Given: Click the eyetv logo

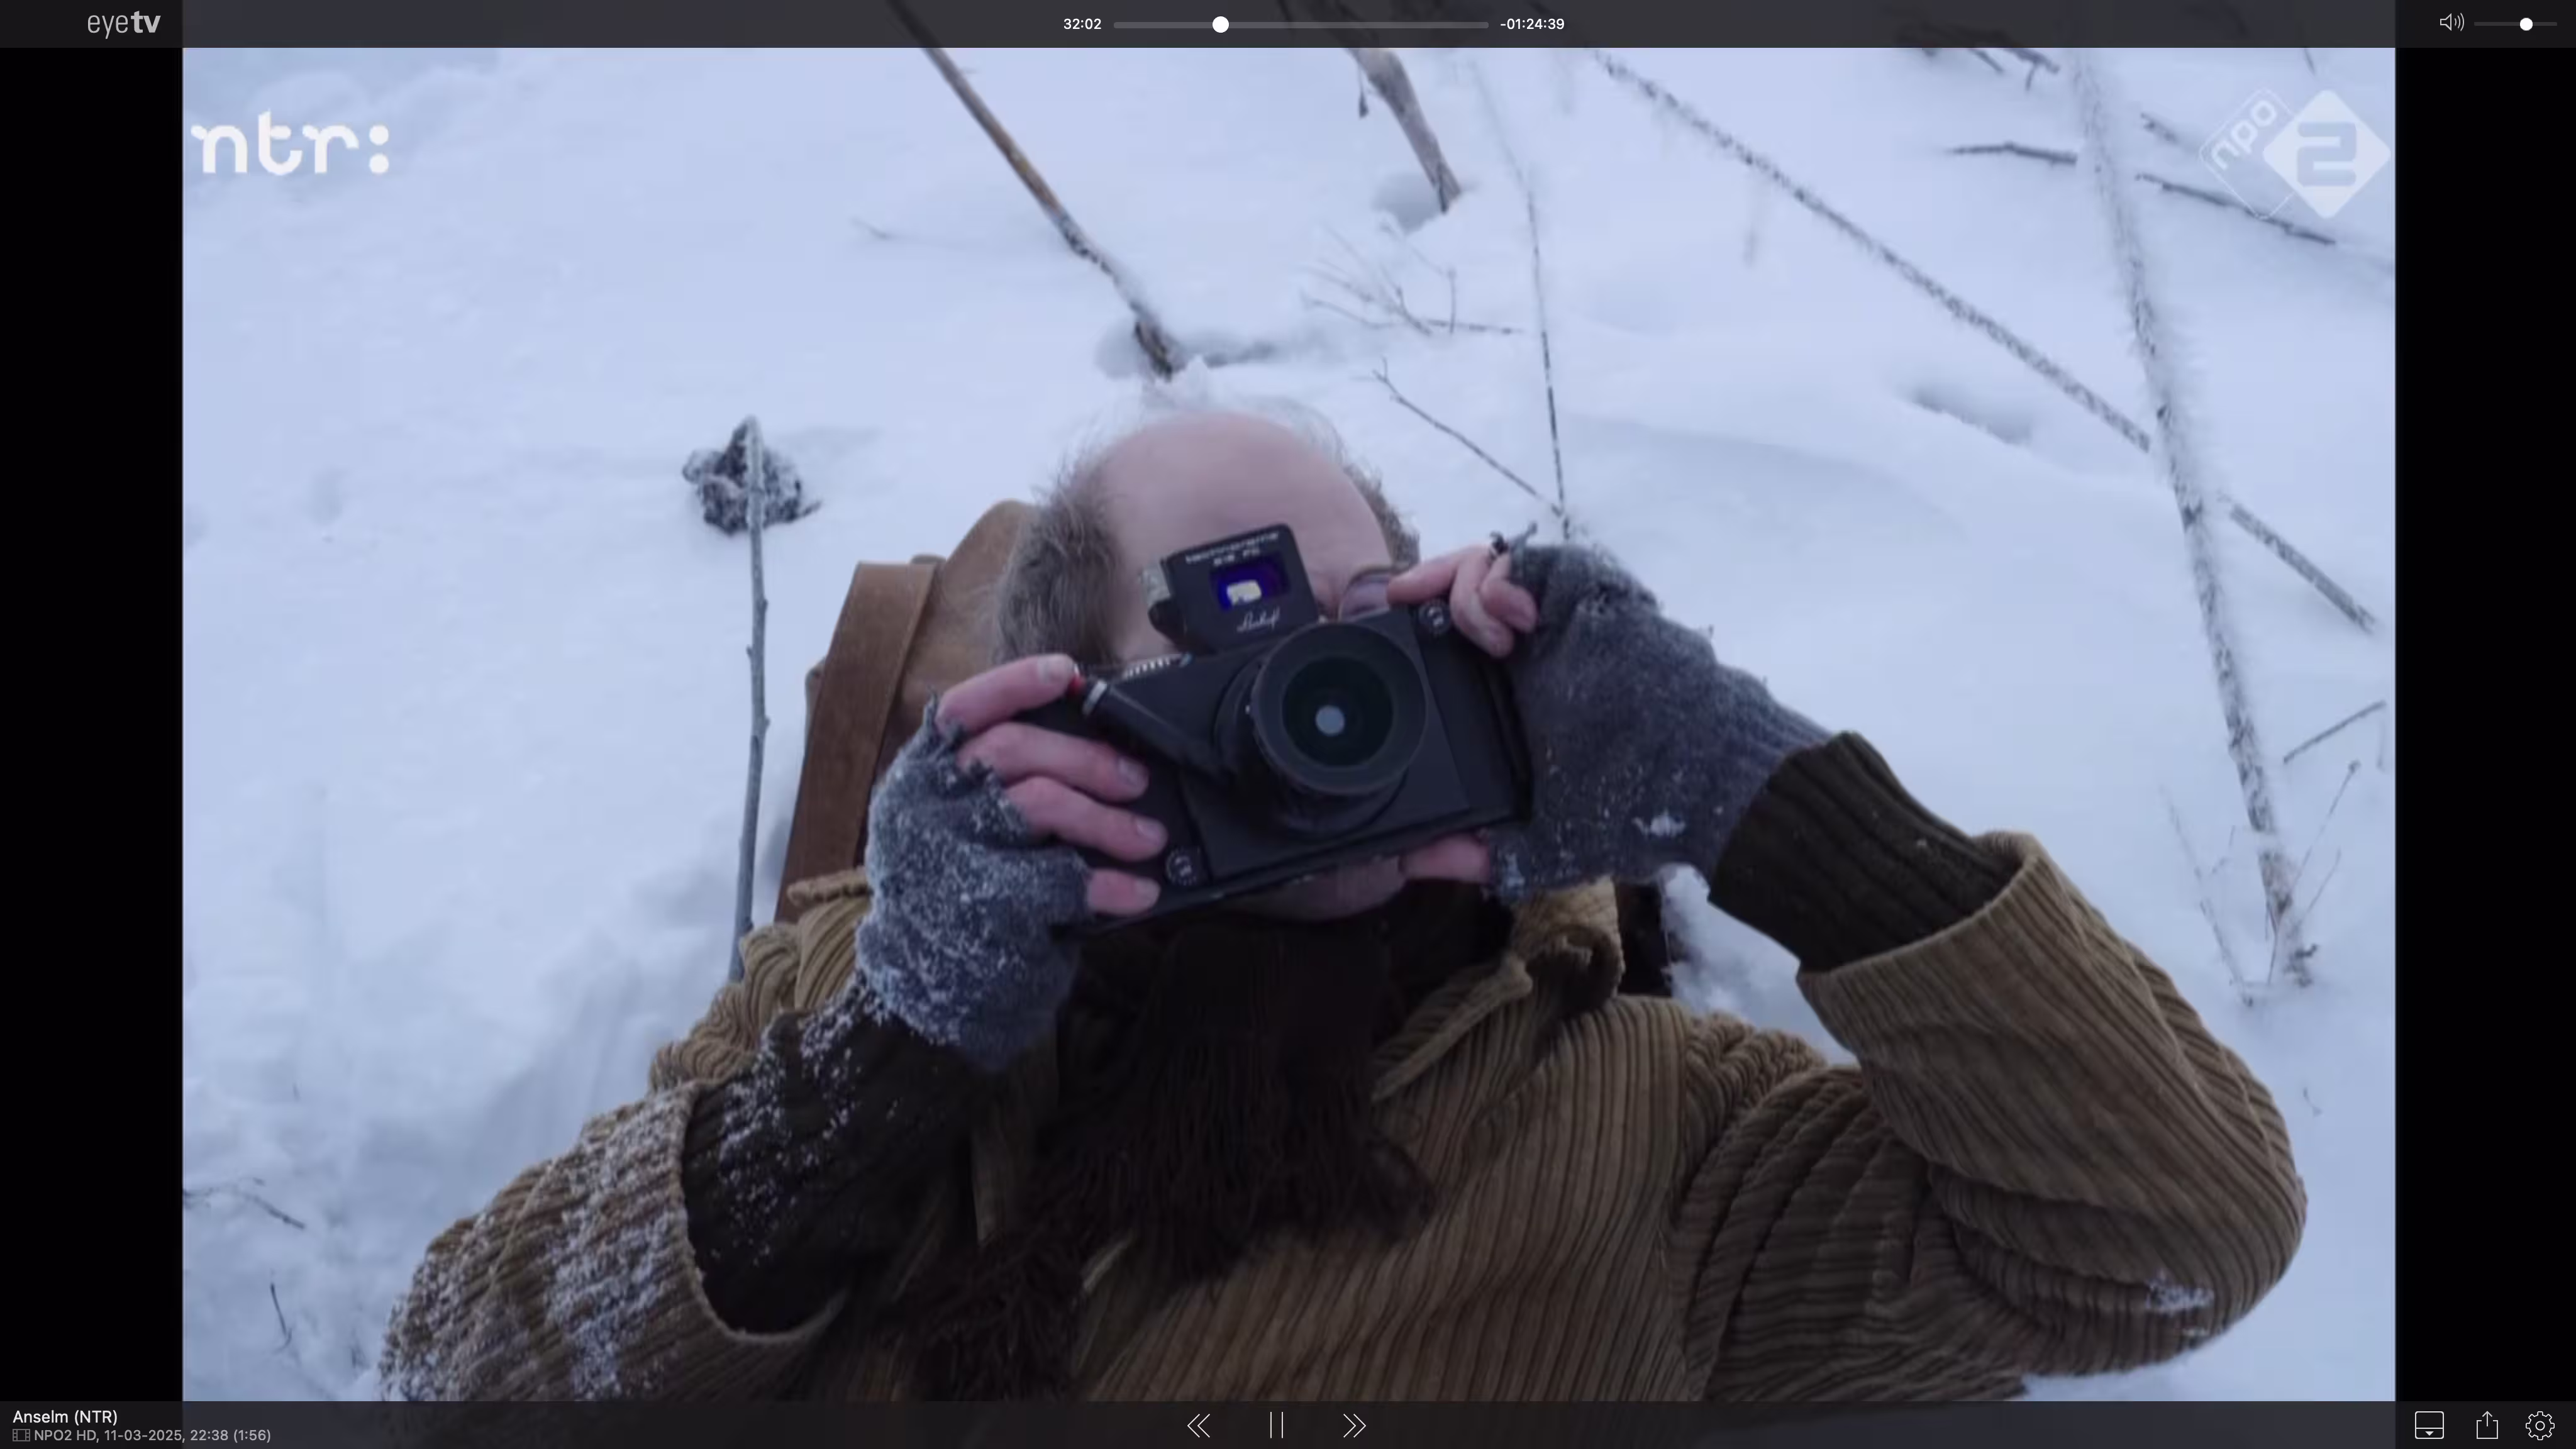Looking at the screenshot, I should [123, 23].
